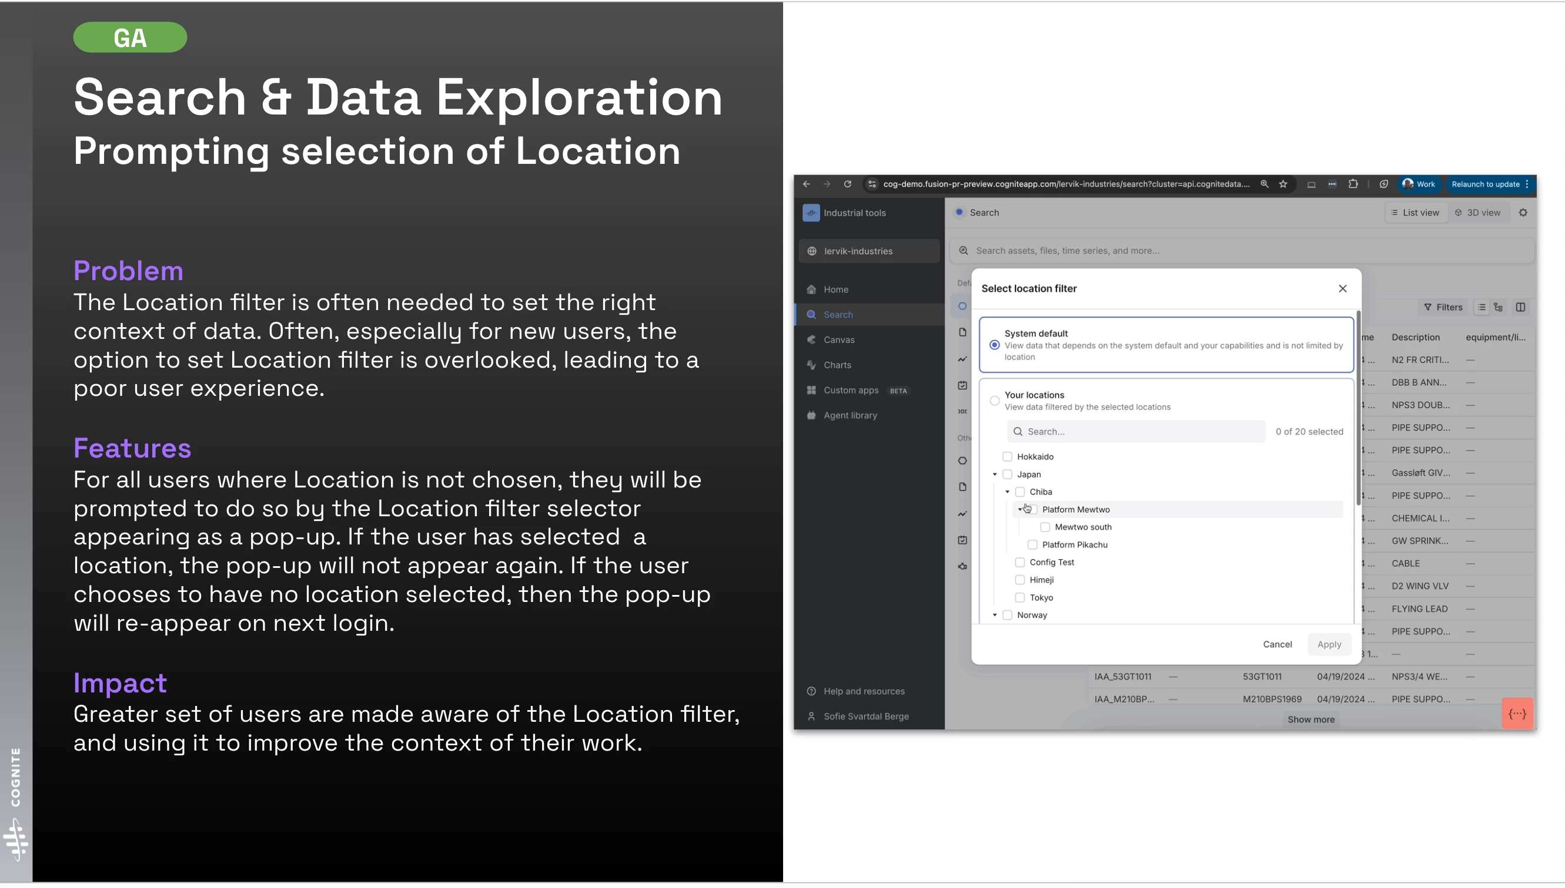The height and width of the screenshot is (888, 1565).
Task: Open the Agent library in sidebar
Action: [x=850, y=415]
